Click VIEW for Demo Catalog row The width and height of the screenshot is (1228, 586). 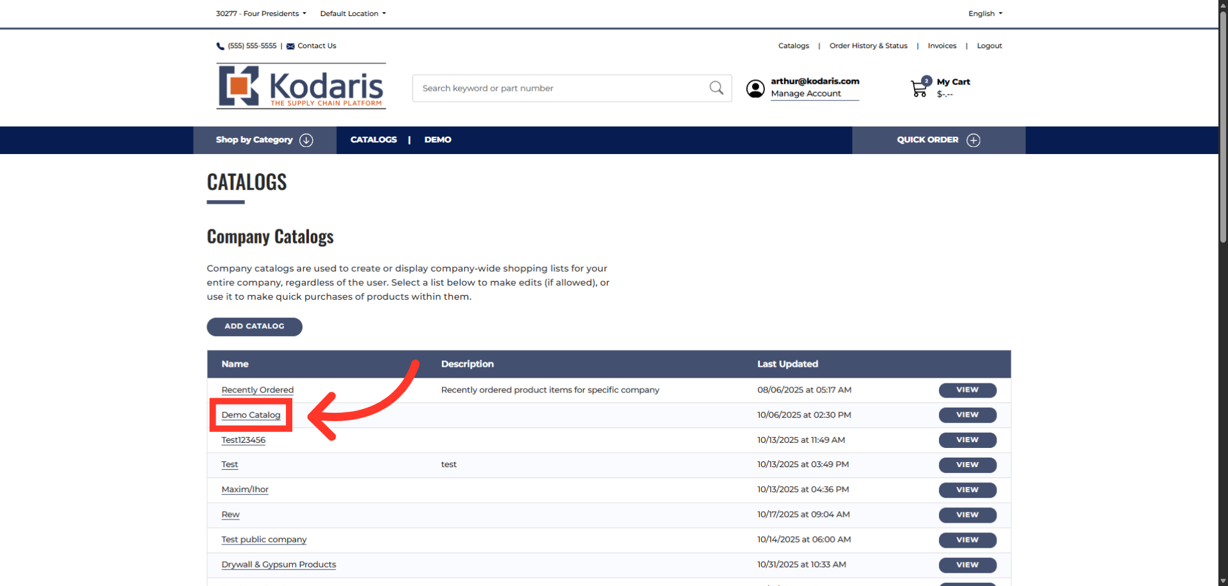968,415
